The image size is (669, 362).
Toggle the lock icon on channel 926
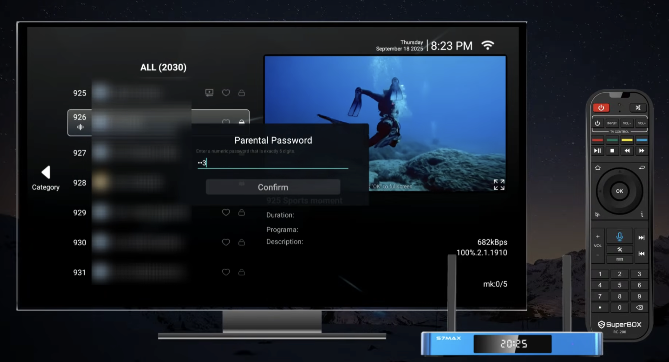tap(241, 121)
